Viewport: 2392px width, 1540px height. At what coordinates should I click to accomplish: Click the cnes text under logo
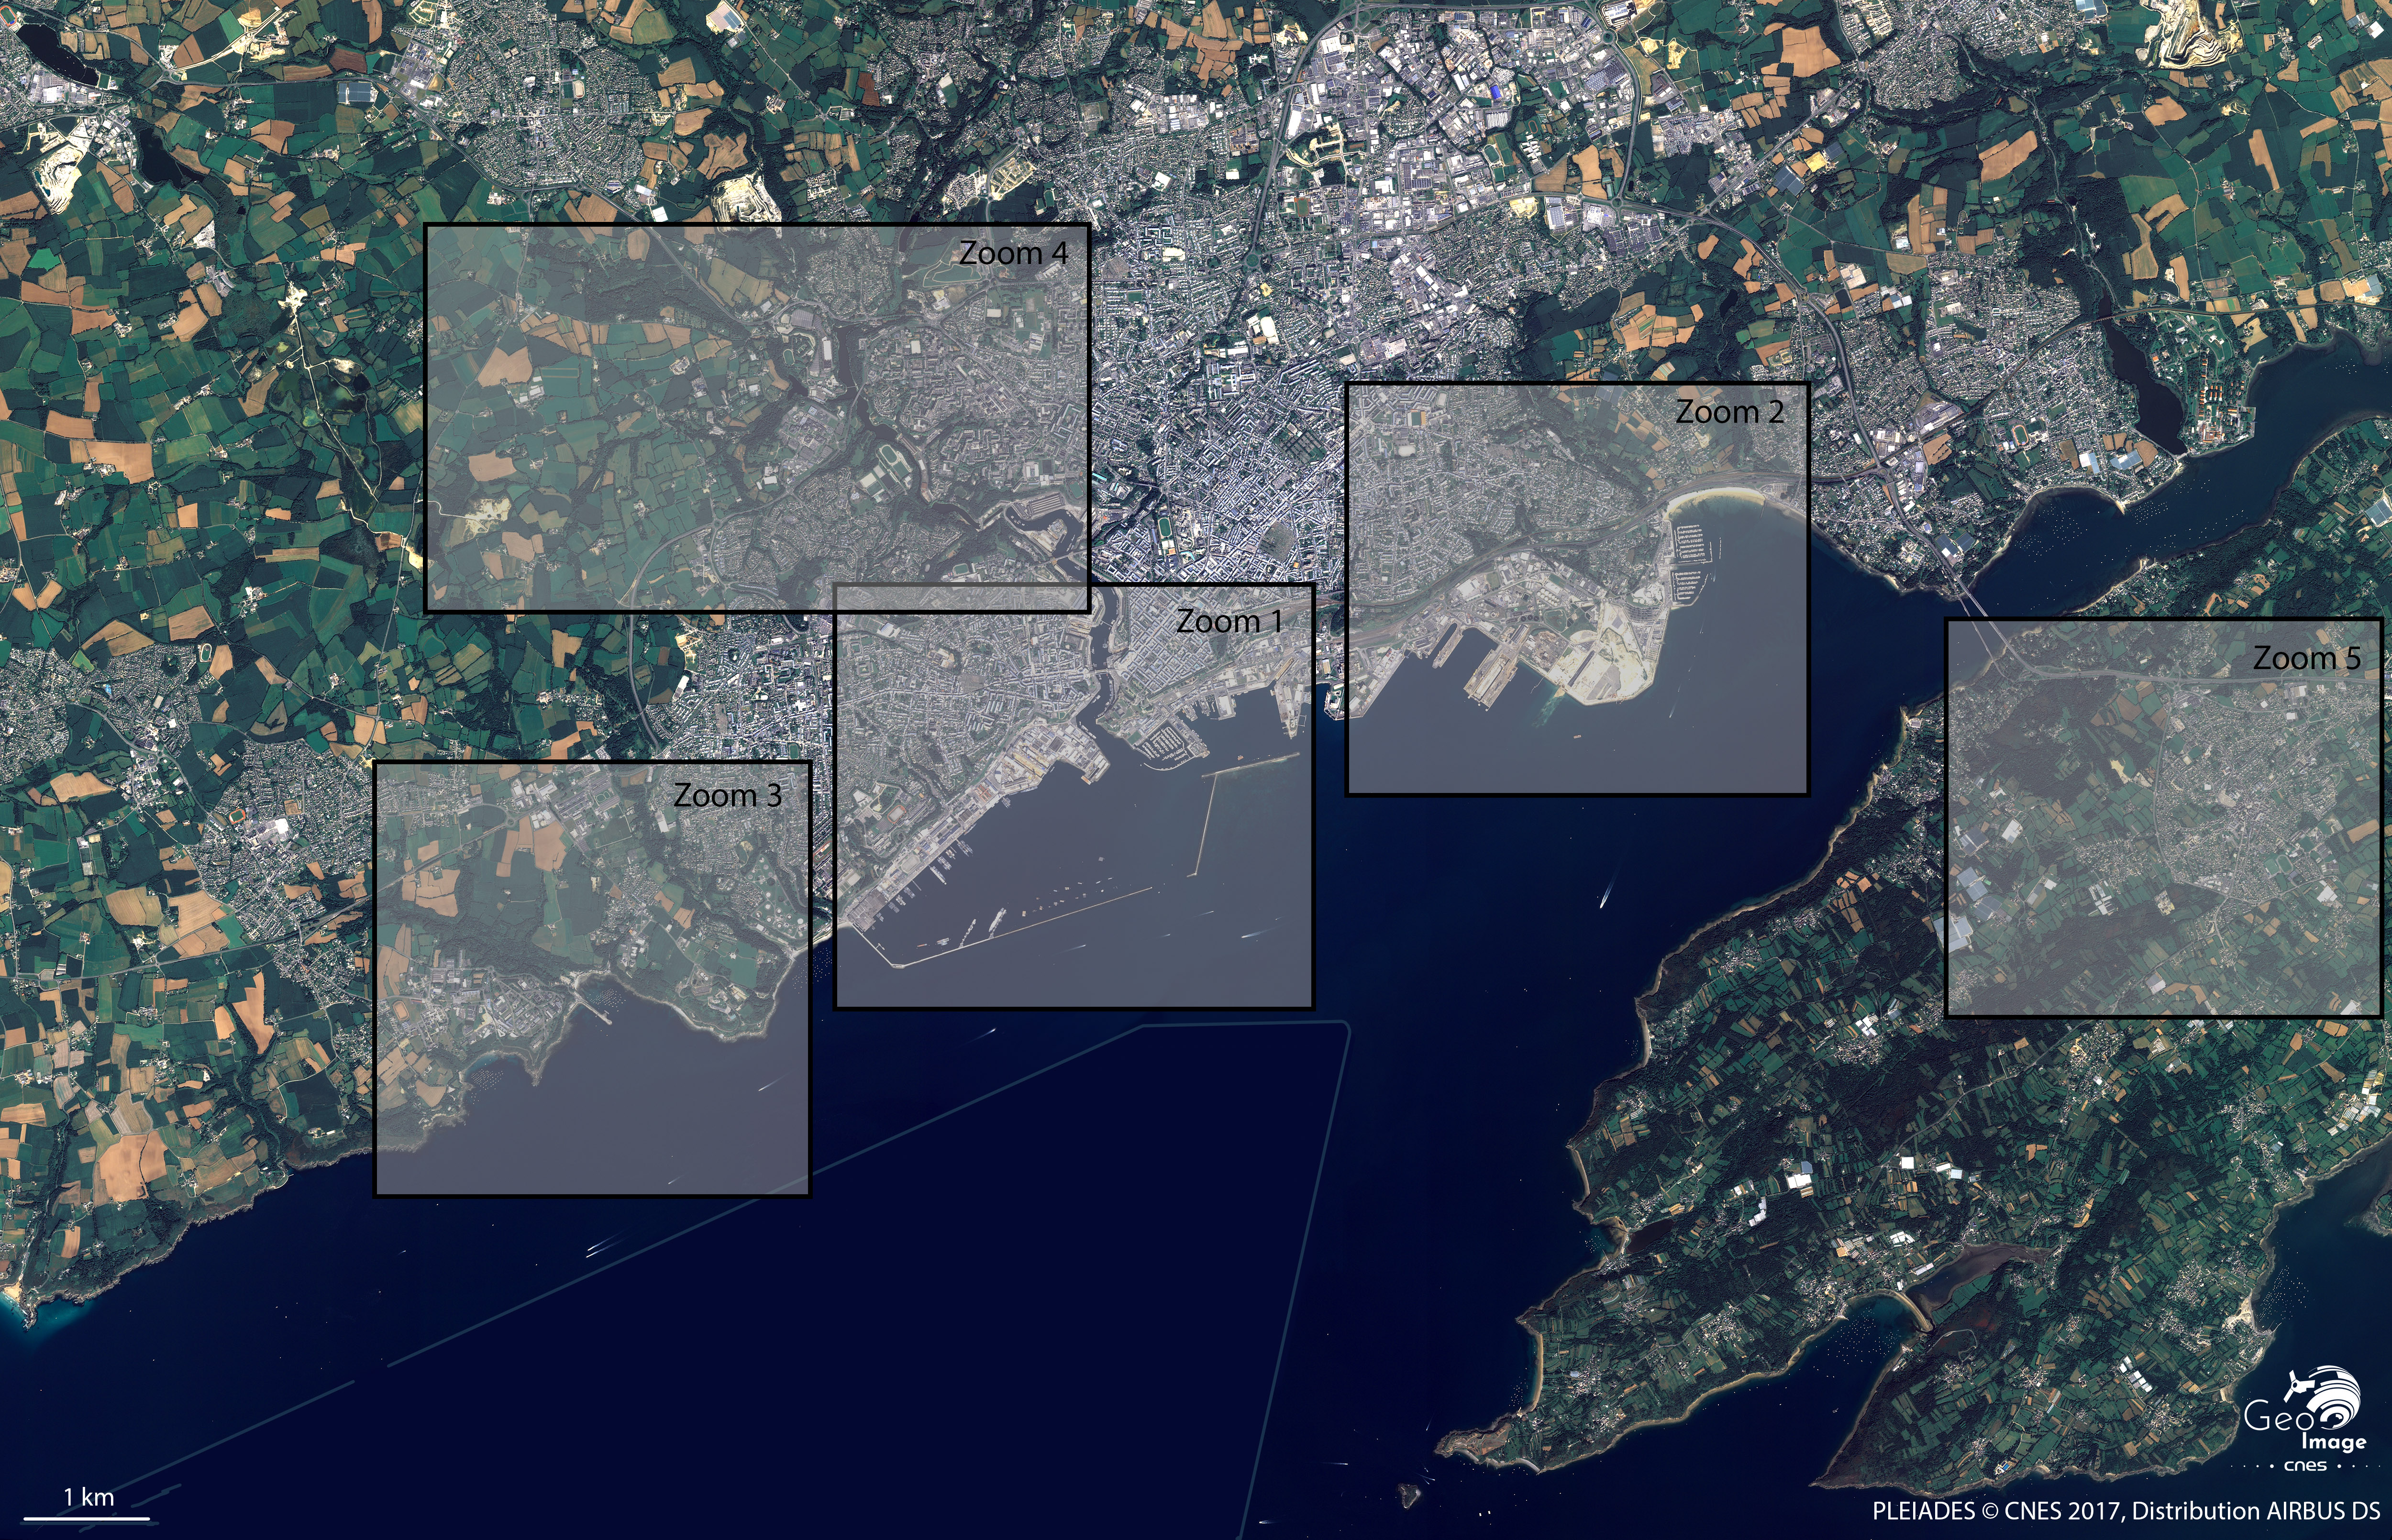tap(2305, 1466)
